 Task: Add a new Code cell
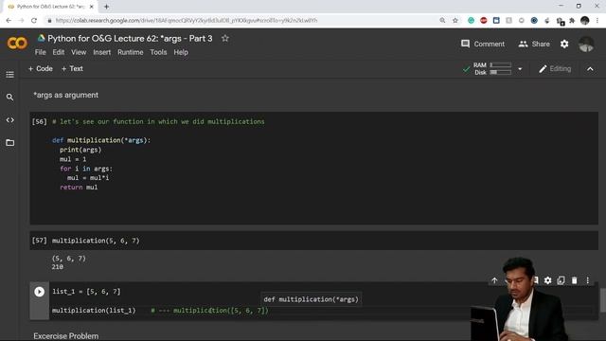pyautogui.click(x=40, y=68)
